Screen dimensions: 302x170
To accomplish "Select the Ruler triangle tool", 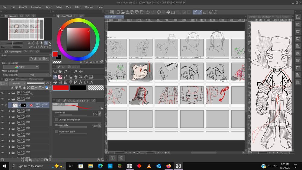I will point(75,82).
